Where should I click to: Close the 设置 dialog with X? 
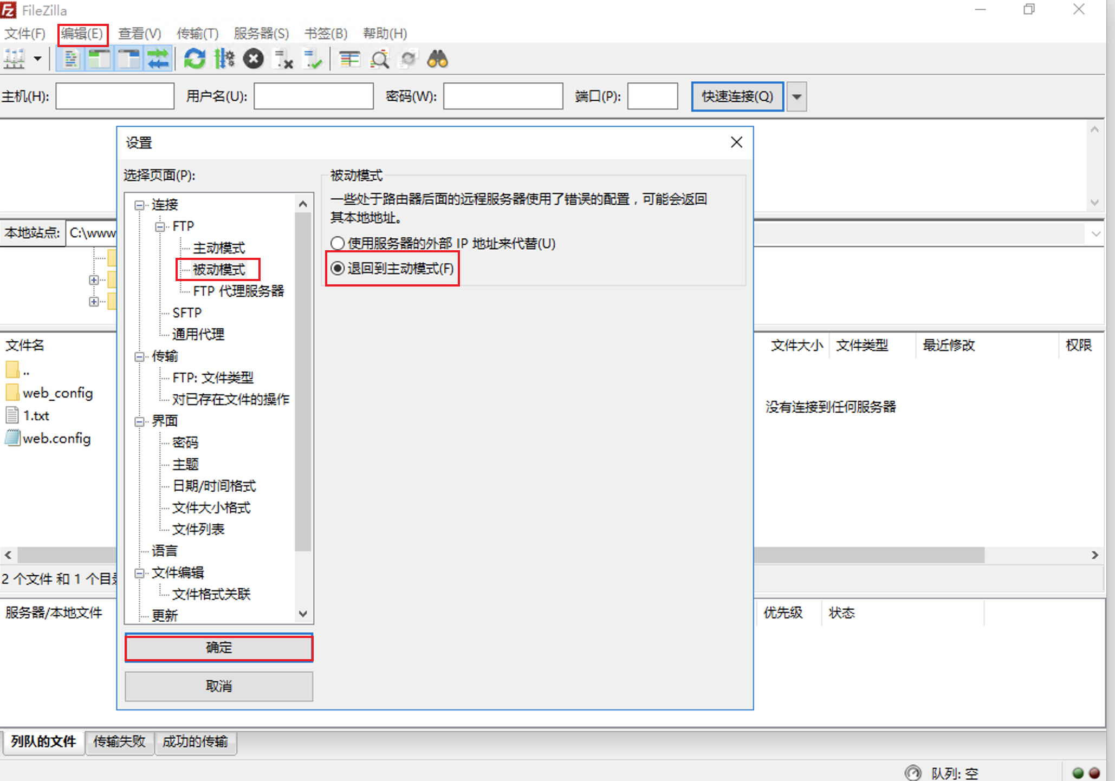736,142
